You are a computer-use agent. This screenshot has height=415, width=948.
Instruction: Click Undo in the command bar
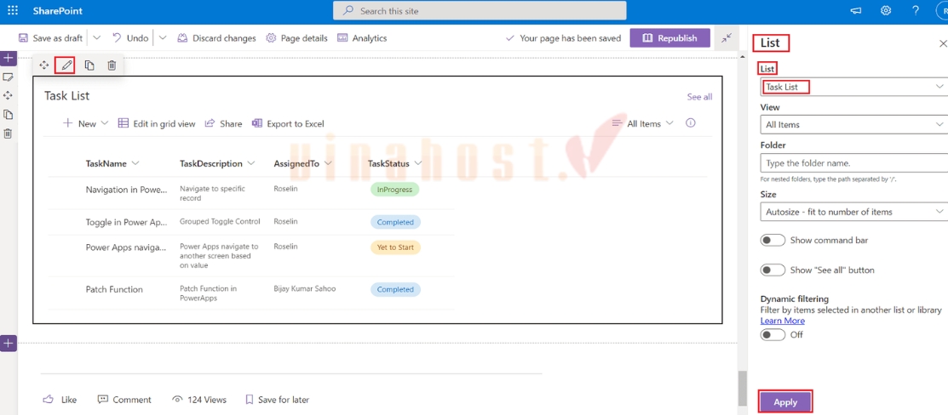pyautogui.click(x=130, y=37)
